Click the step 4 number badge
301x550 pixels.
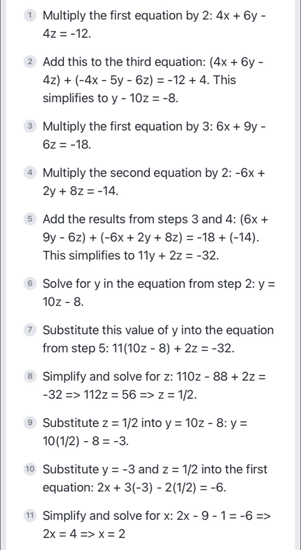tap(30, 173)
